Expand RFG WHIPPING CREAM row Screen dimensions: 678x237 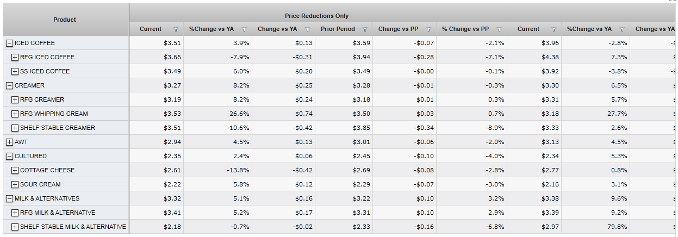[x=15, y=114]
